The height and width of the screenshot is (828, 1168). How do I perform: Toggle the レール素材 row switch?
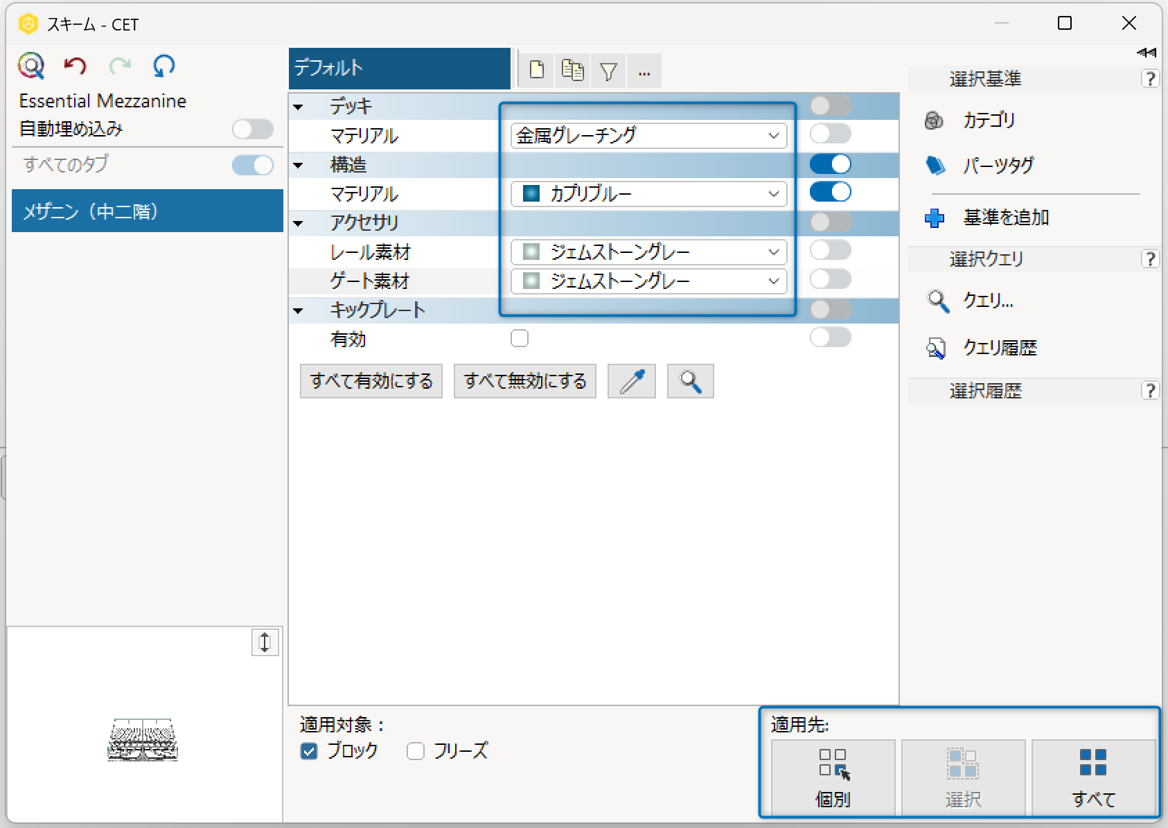pyautogui.click(x=831, y=250)
